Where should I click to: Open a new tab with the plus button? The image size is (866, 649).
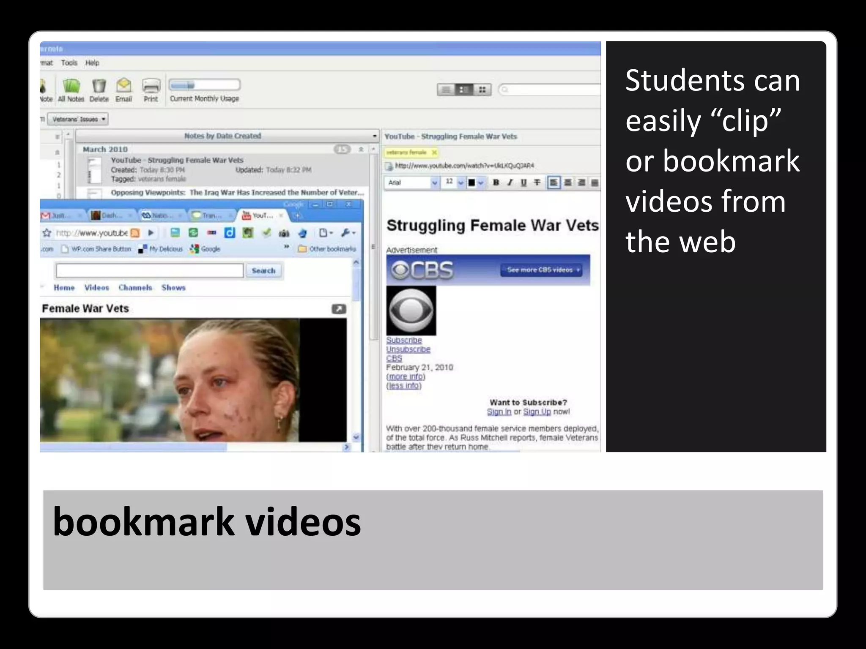click(x=297, y=215)
